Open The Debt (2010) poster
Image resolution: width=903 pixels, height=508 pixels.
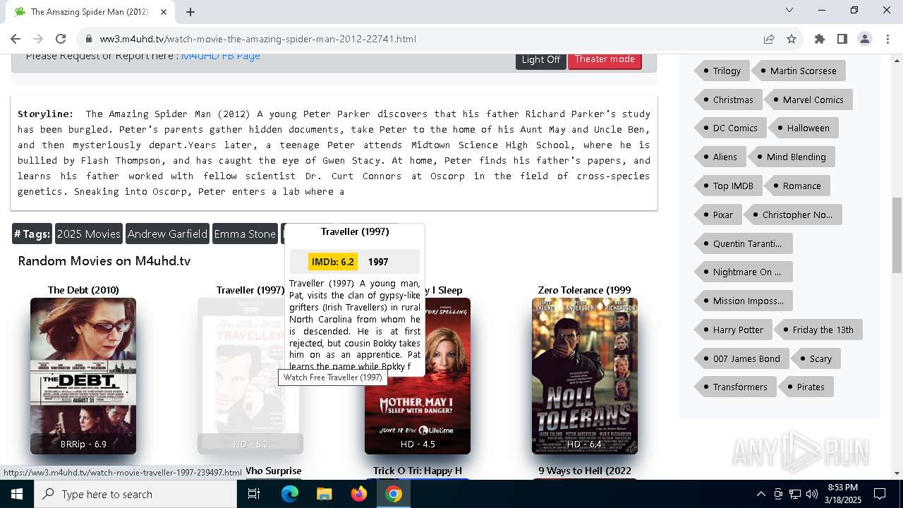(x=83, y=376)
